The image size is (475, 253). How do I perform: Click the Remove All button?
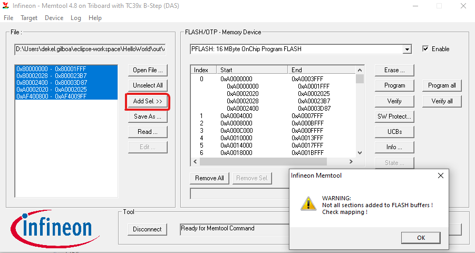(209, 178)
